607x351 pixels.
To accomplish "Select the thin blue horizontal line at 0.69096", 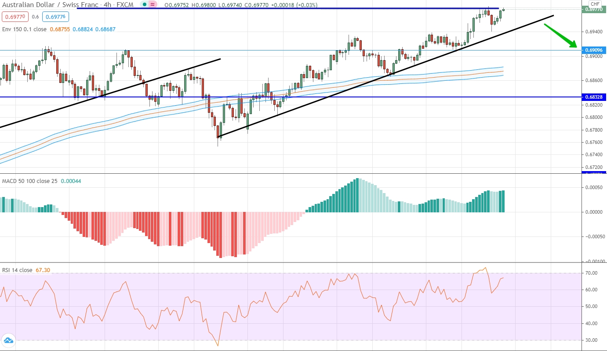I will click(290, 50).
